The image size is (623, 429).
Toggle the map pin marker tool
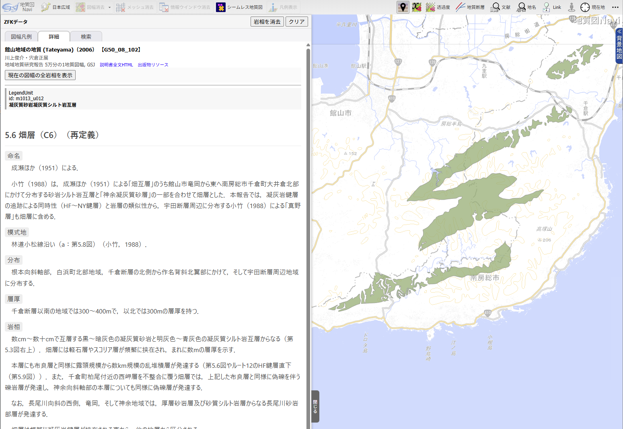(403, 7)
